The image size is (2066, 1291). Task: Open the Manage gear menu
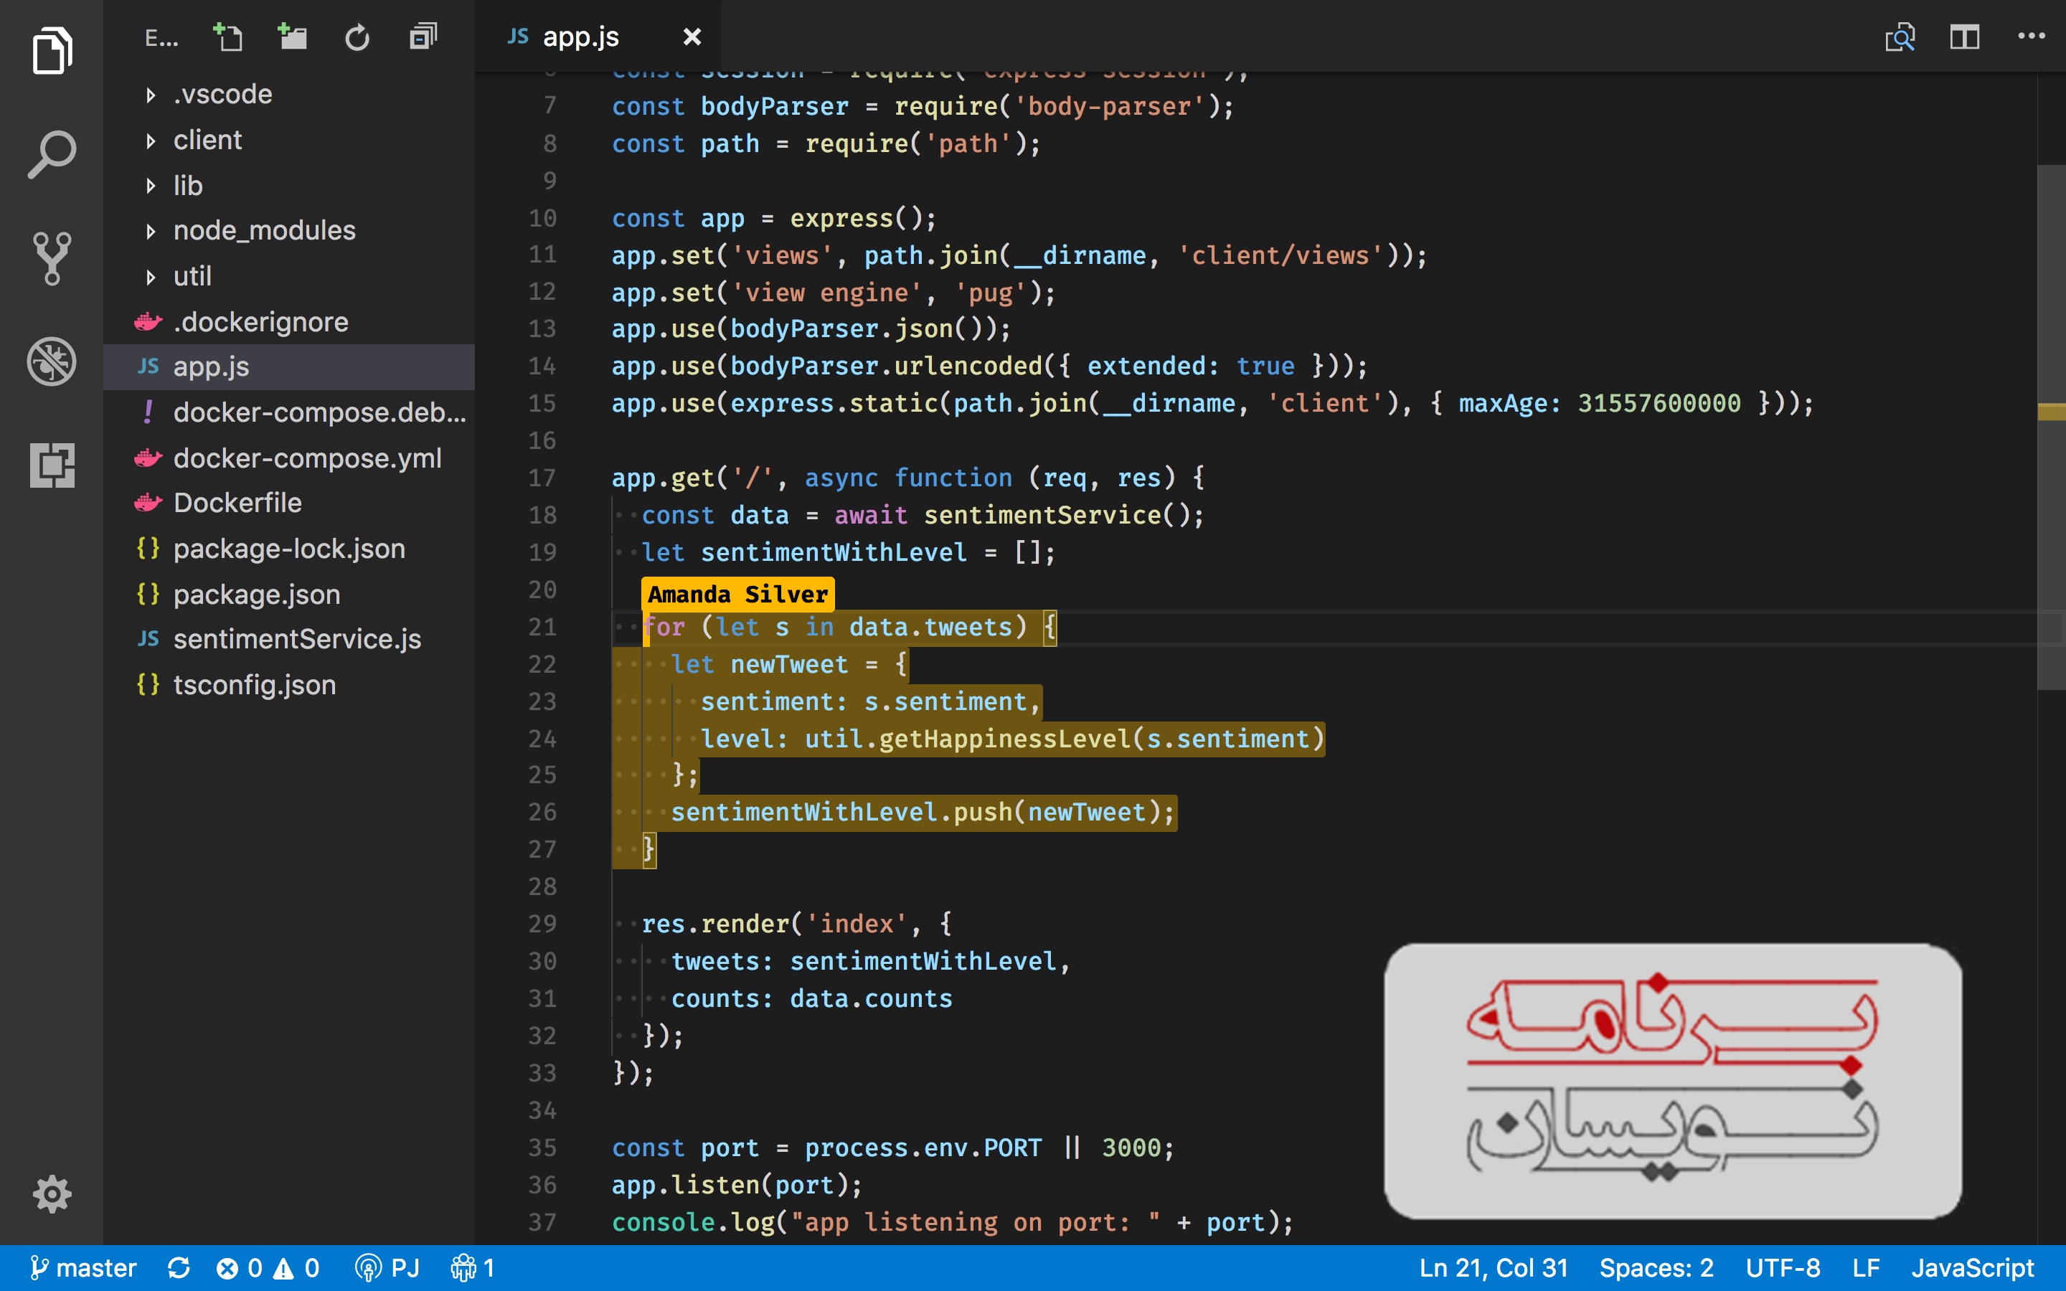[51, 1193]
